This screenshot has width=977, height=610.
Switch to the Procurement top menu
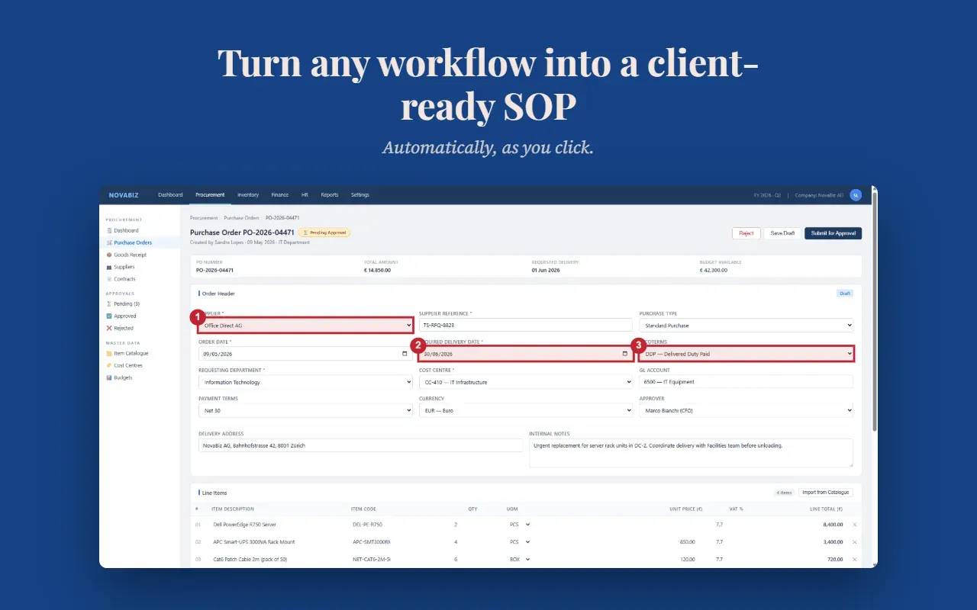210,194
